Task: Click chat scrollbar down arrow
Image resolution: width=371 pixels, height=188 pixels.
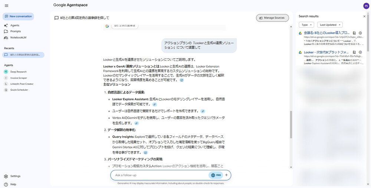Action: (x=291, y=167)
